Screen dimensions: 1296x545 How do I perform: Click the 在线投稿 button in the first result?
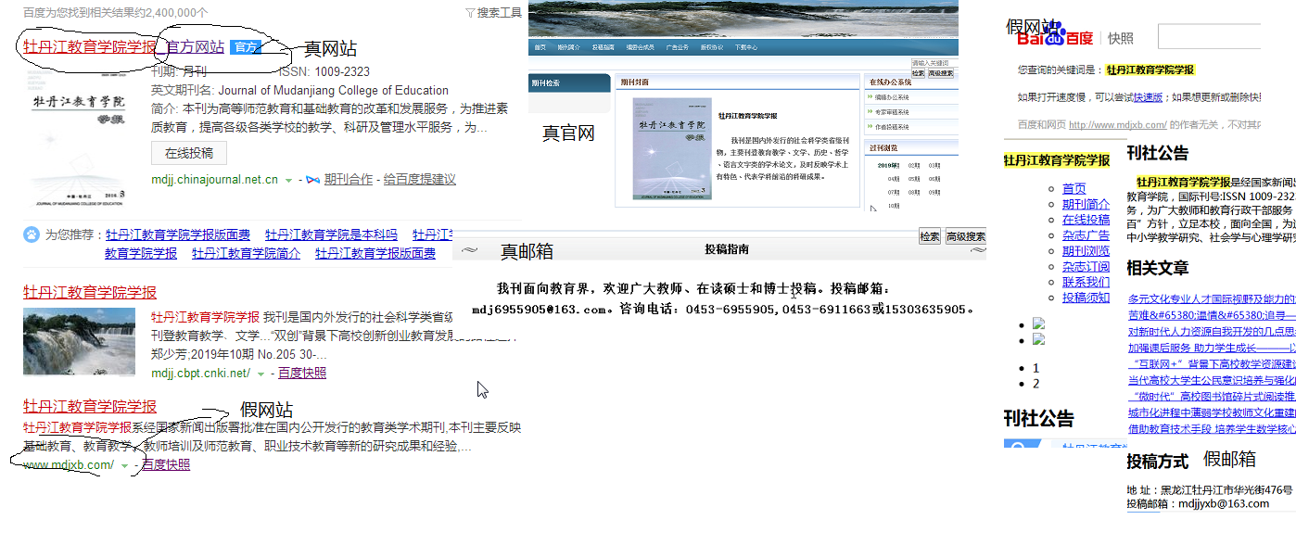point(189,153)
